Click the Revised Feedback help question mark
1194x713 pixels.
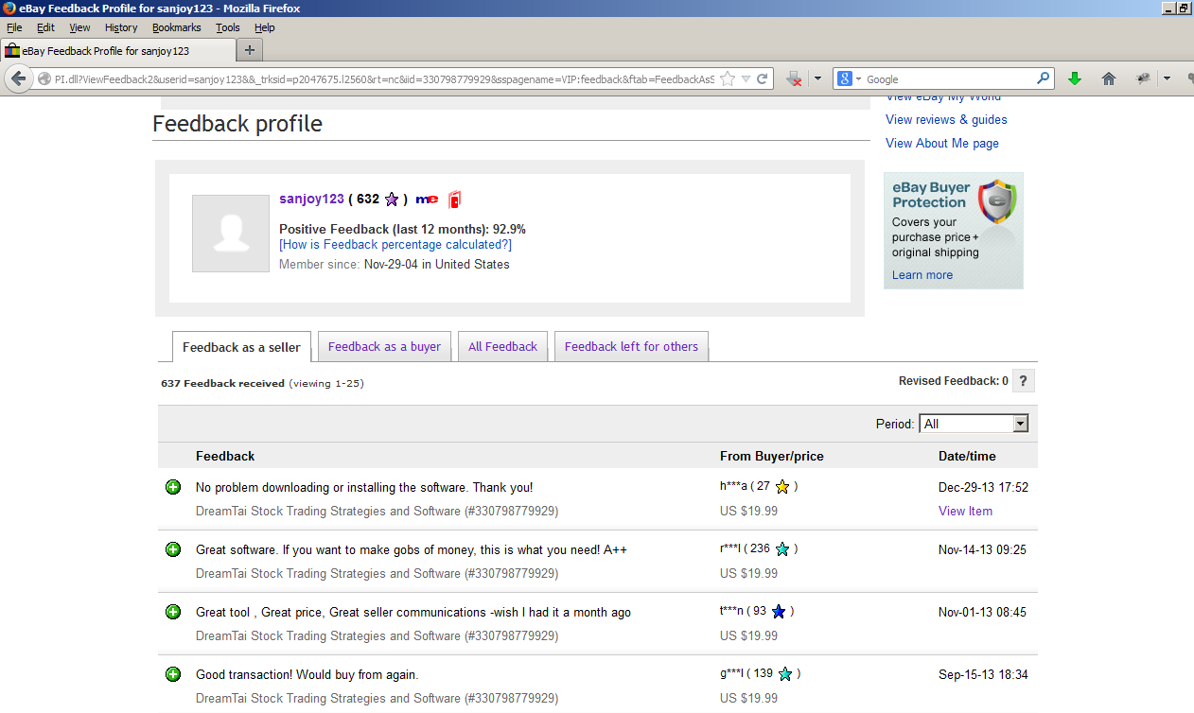click(1024, 381)
